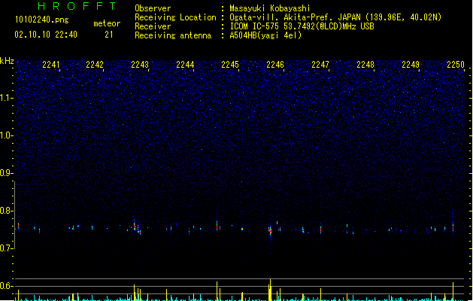Click the tallest yellow intensity peak at 2246

270,290
